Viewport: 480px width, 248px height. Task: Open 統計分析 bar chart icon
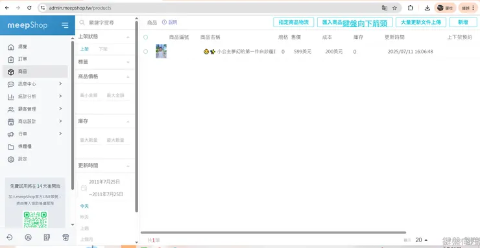click(11, 97)
